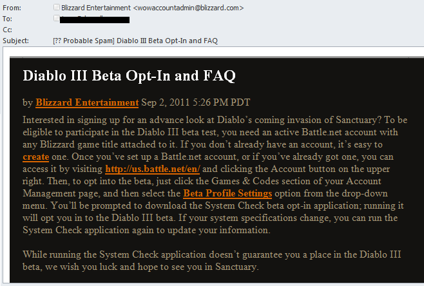
Task: Select the blacked-out recipient in the To field
Action: [95, 19]
